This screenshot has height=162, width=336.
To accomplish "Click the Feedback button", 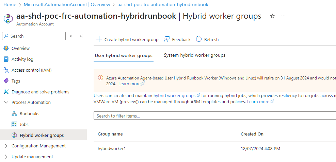I will (x=177, y=39).
